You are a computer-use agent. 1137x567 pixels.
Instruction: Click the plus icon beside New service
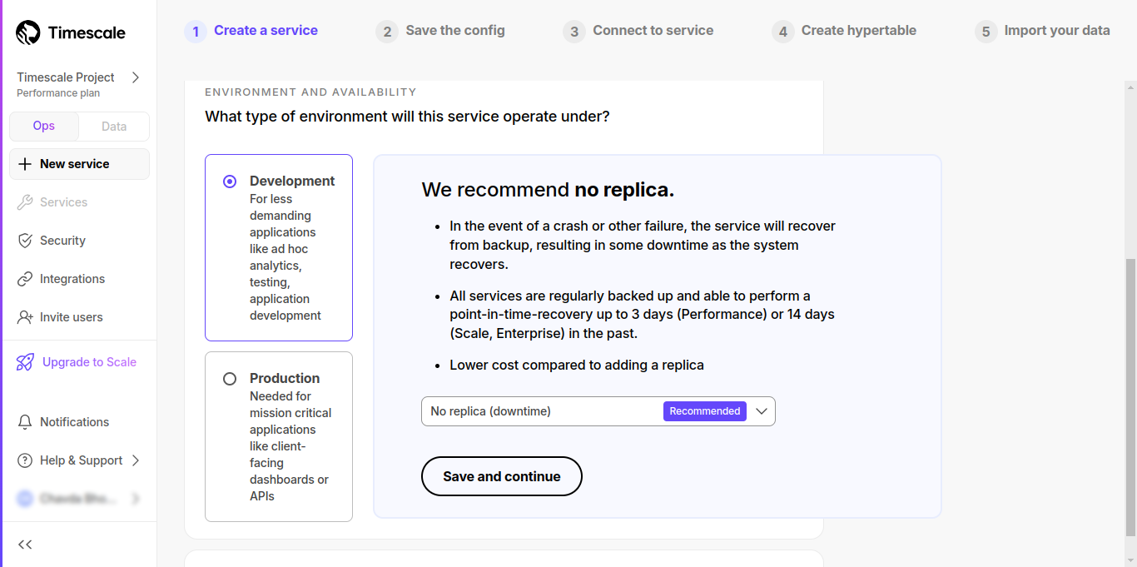tap(25, 164)
